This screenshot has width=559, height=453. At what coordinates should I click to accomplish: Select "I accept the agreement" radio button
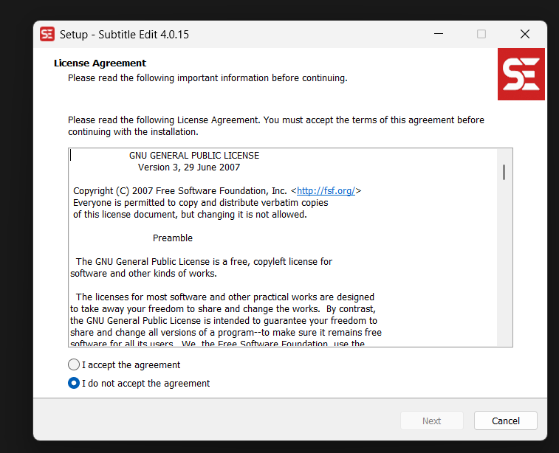click(x=74, y=364)
